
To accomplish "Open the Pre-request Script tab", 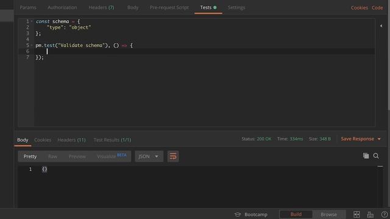I will (169, 7).
